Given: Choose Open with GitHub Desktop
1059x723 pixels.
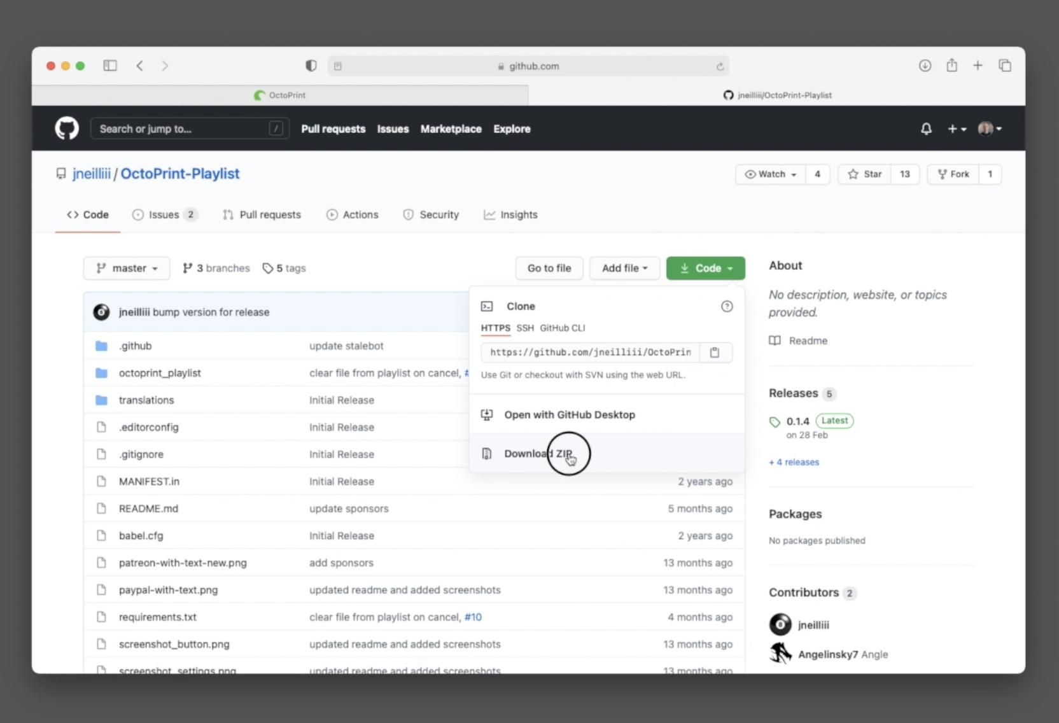Looking at the screenshot, I should coord(607,415).
